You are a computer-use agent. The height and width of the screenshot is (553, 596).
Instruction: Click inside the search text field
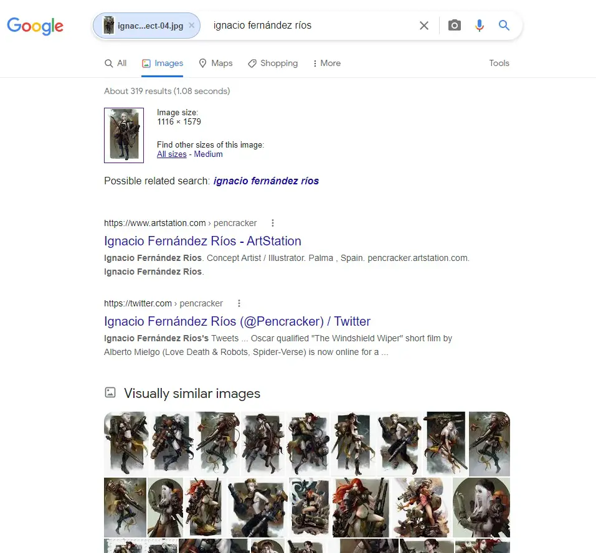311,26
